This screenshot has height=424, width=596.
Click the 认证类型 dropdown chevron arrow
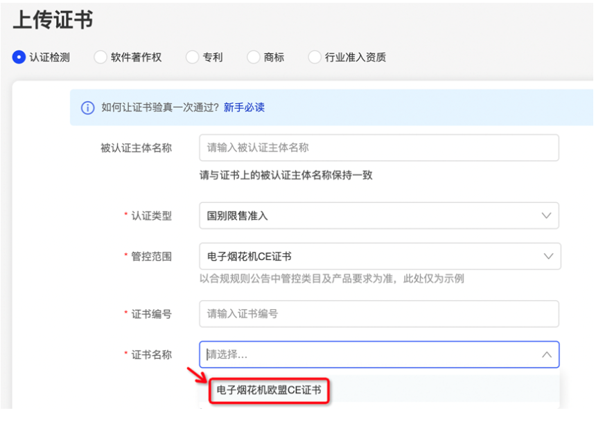point(546,216)
